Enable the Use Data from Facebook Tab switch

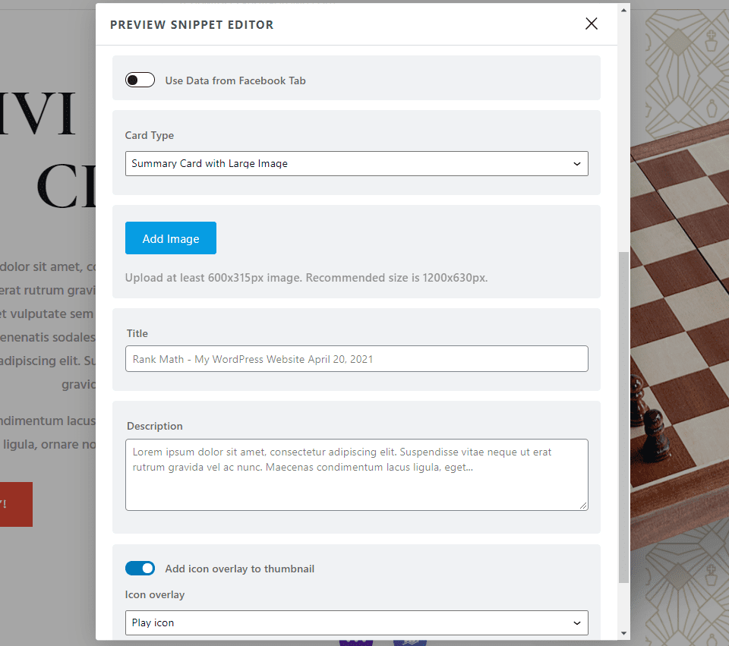[140, 79]
